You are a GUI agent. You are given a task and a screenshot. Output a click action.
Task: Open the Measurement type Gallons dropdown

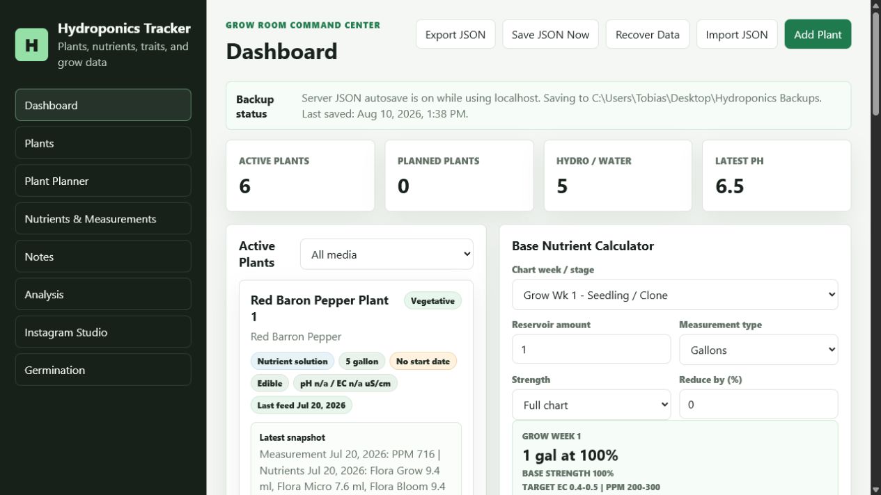[x=758, y=350]
